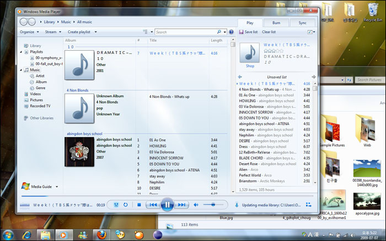This screenshot has height=241, width=386.
Task: Open the Media Guide button
Action: [36, 187]
